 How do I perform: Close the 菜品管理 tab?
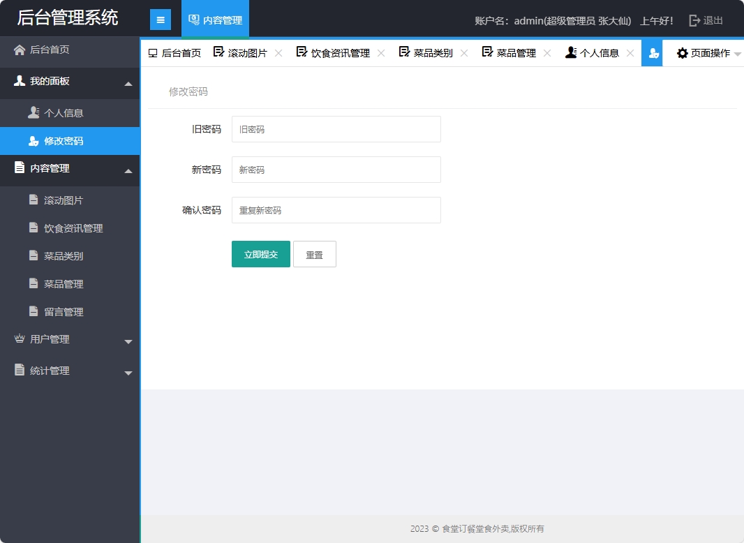coord(547,52)
